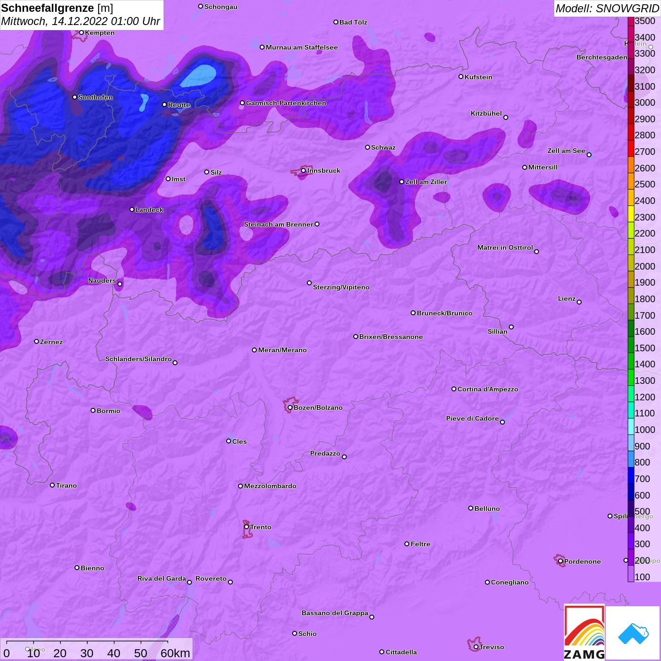Select the Cortina d'Ampezzo marker dot
The width and height of the screenshot is (661, 661).
[454, 389]
